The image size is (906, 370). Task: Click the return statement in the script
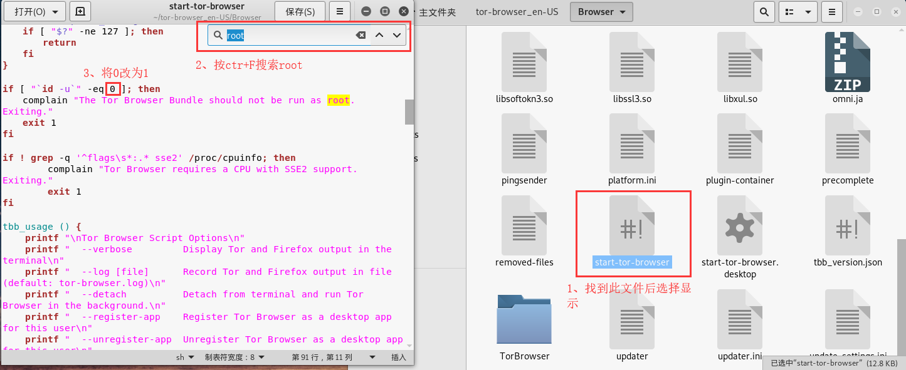60,43
